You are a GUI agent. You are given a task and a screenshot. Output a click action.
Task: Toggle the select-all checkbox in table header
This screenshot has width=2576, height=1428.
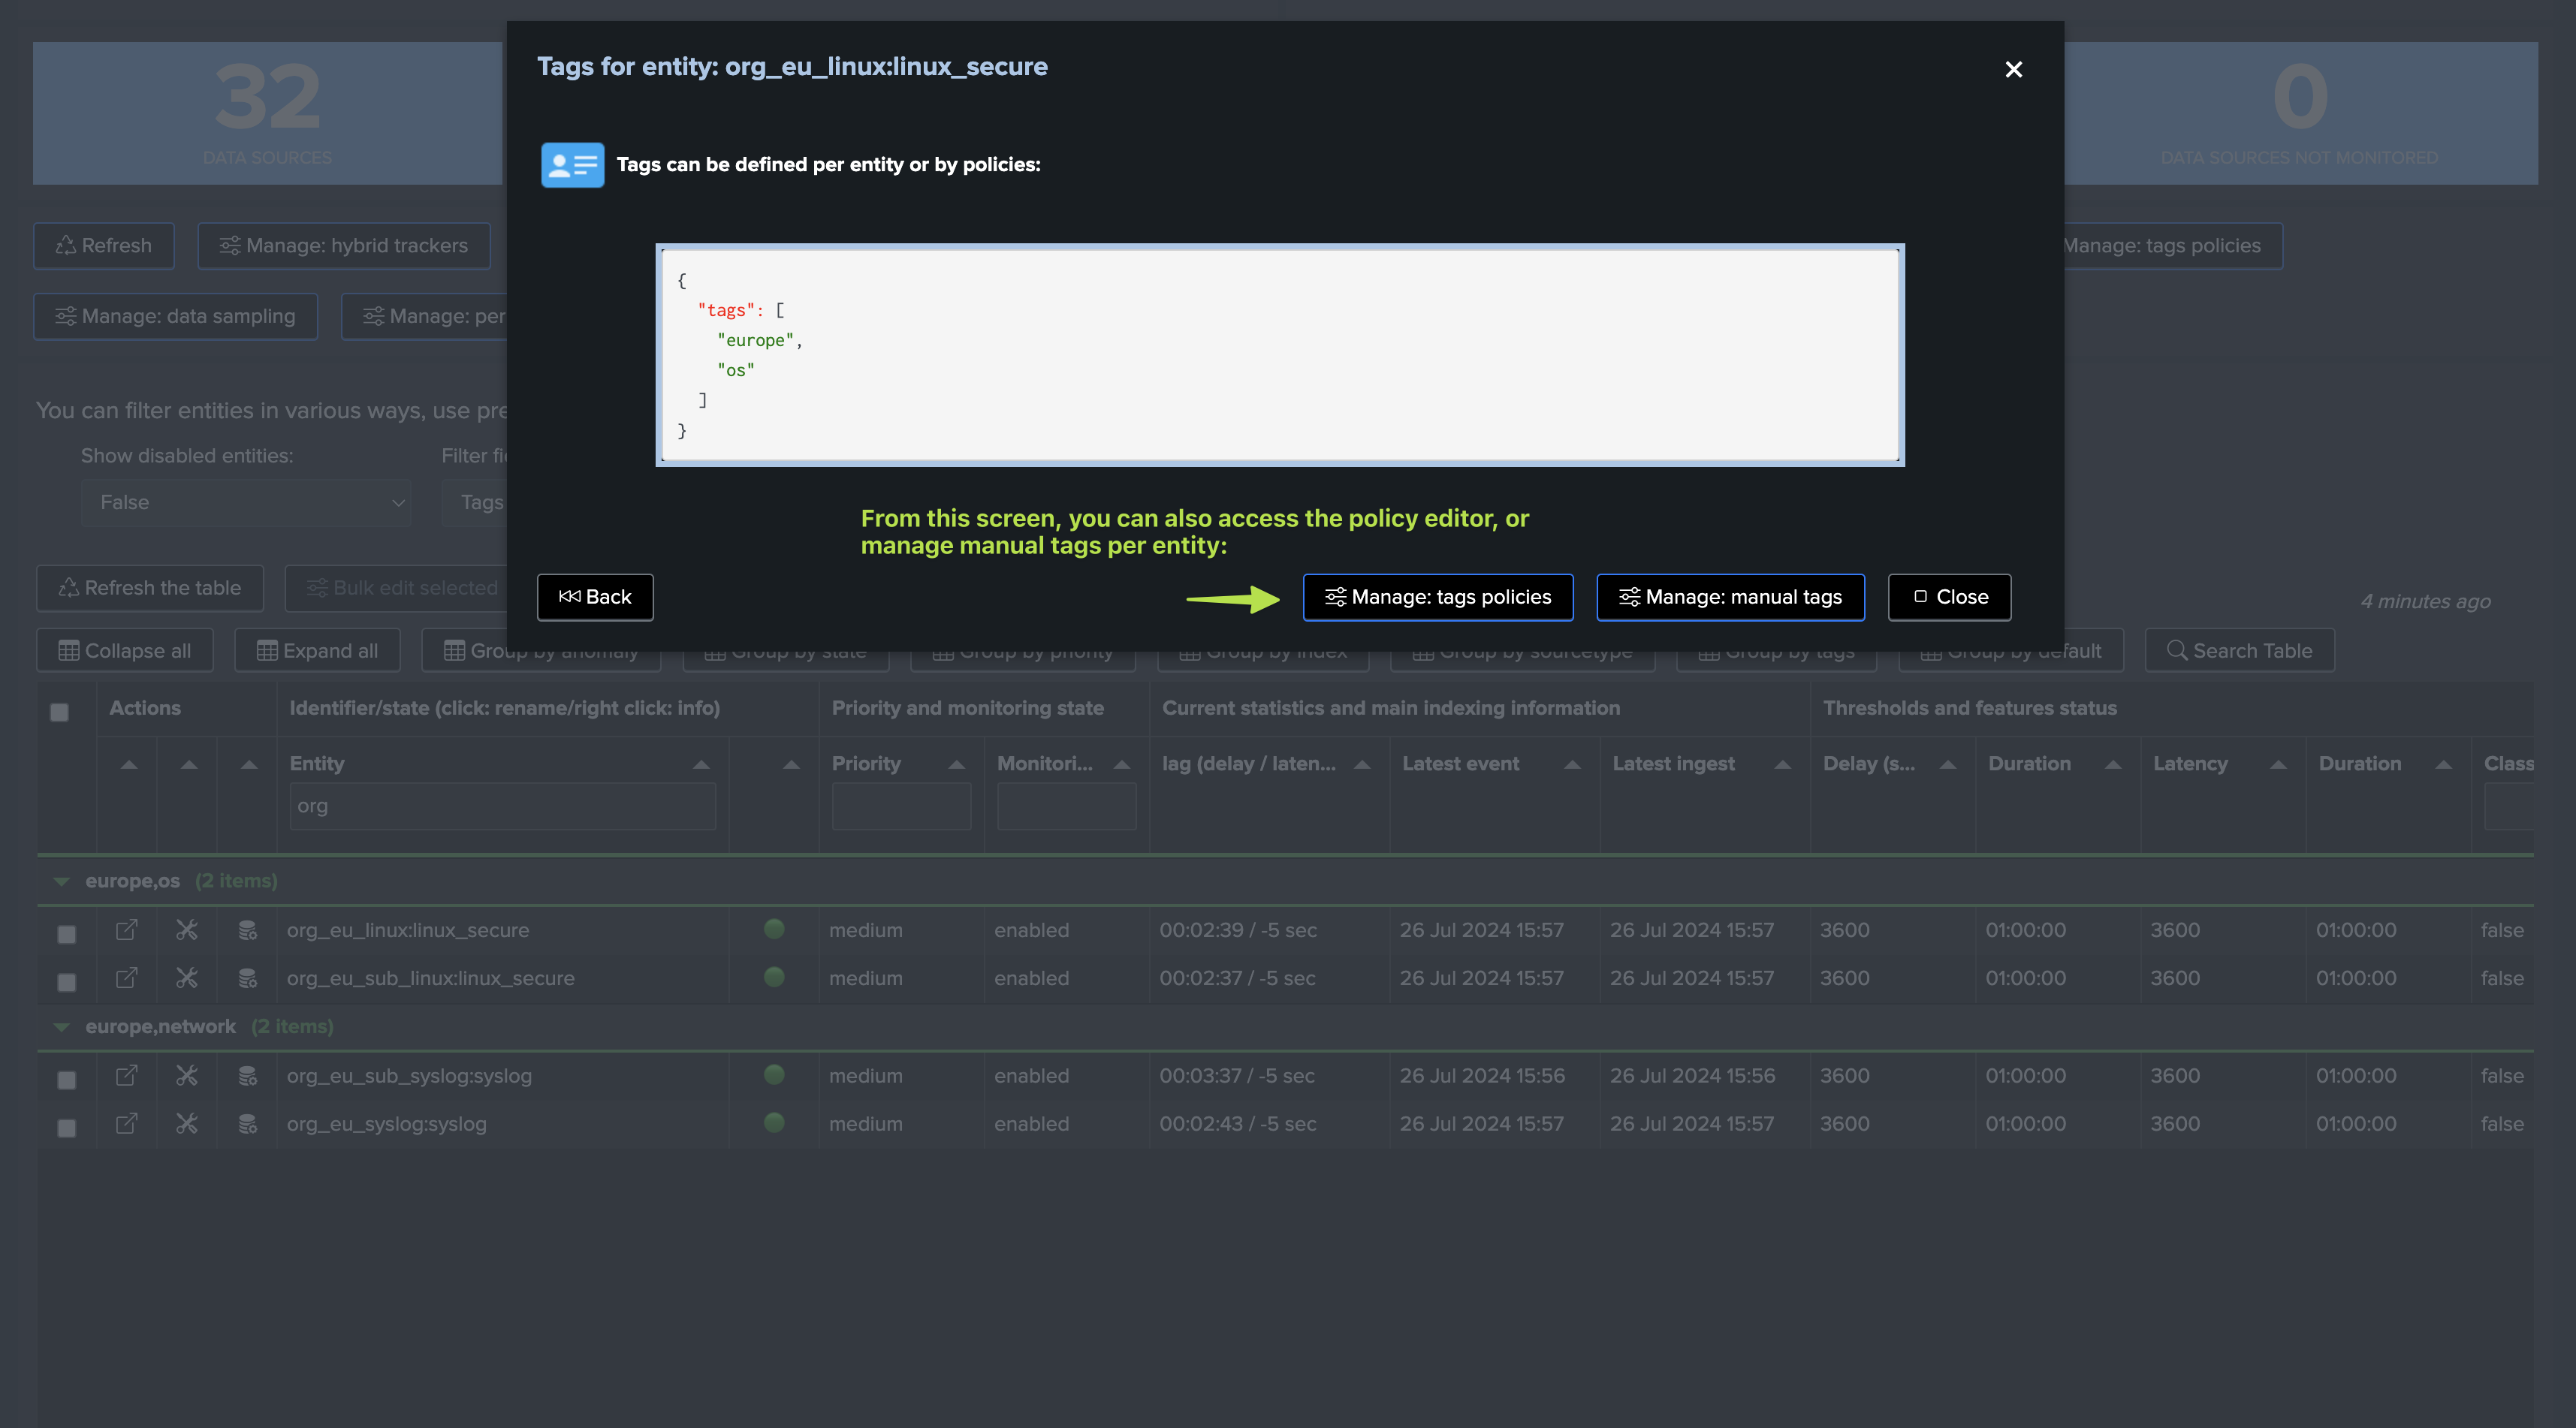tap(60, 712)
